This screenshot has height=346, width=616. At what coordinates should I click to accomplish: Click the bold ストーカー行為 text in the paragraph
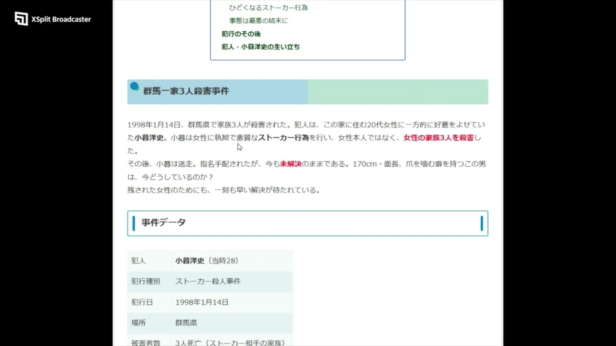pyautogui.click(x=283, y=138)
